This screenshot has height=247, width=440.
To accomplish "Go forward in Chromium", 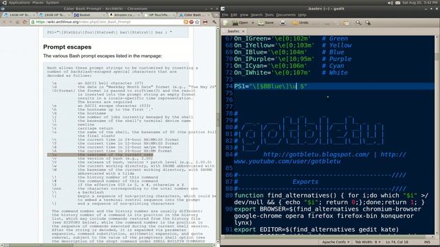I will (11, 22).
